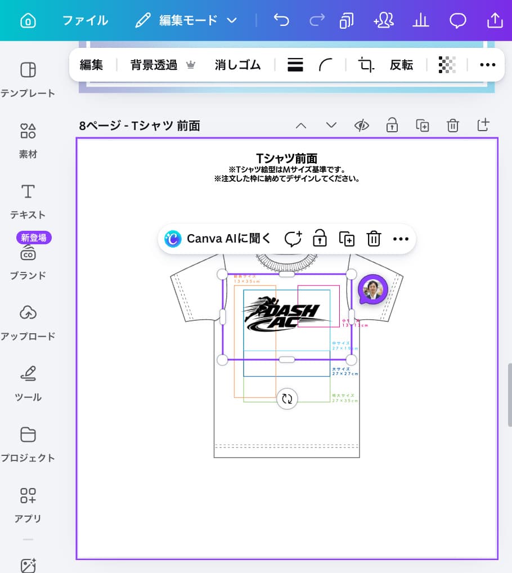The height and width of the screenshot is (573, 512).
Task: Move page 8 up with chevron
Action: [x=301, y=126]
